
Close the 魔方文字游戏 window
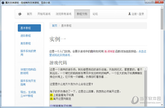[159, 2]
